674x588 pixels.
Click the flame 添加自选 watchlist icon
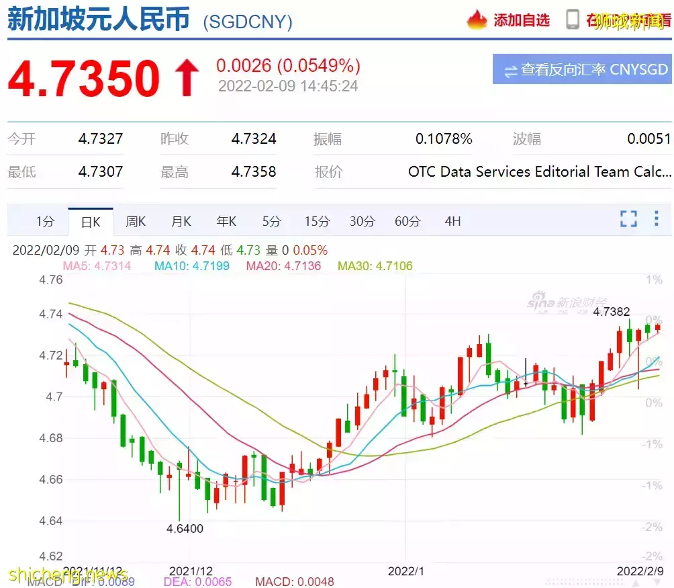[x=478, y=20]
